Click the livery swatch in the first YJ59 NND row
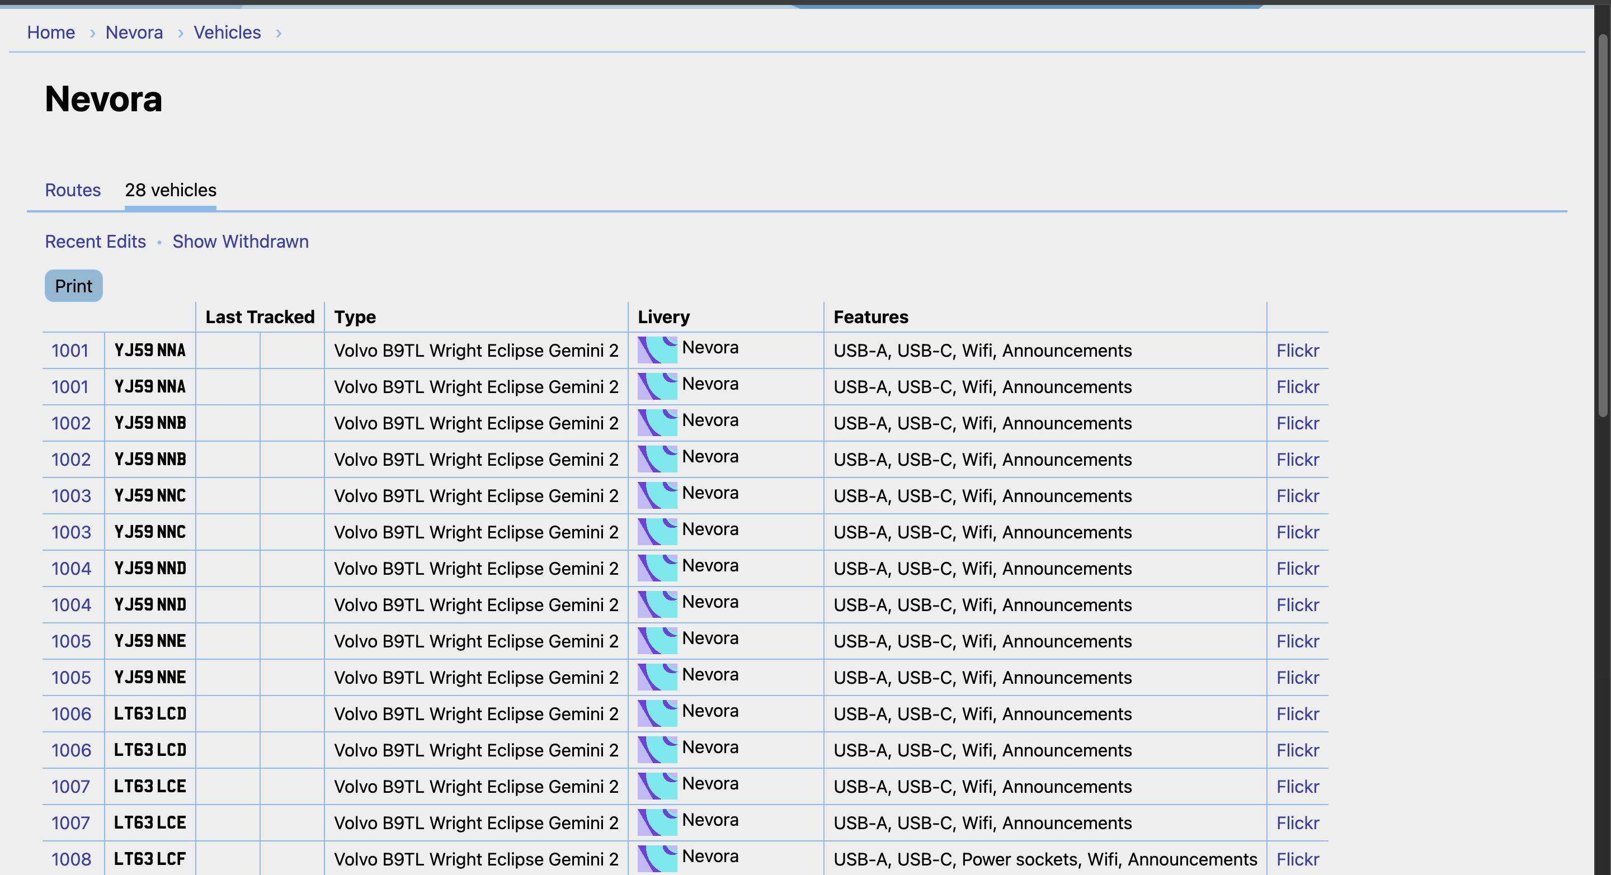 (657, 567)
